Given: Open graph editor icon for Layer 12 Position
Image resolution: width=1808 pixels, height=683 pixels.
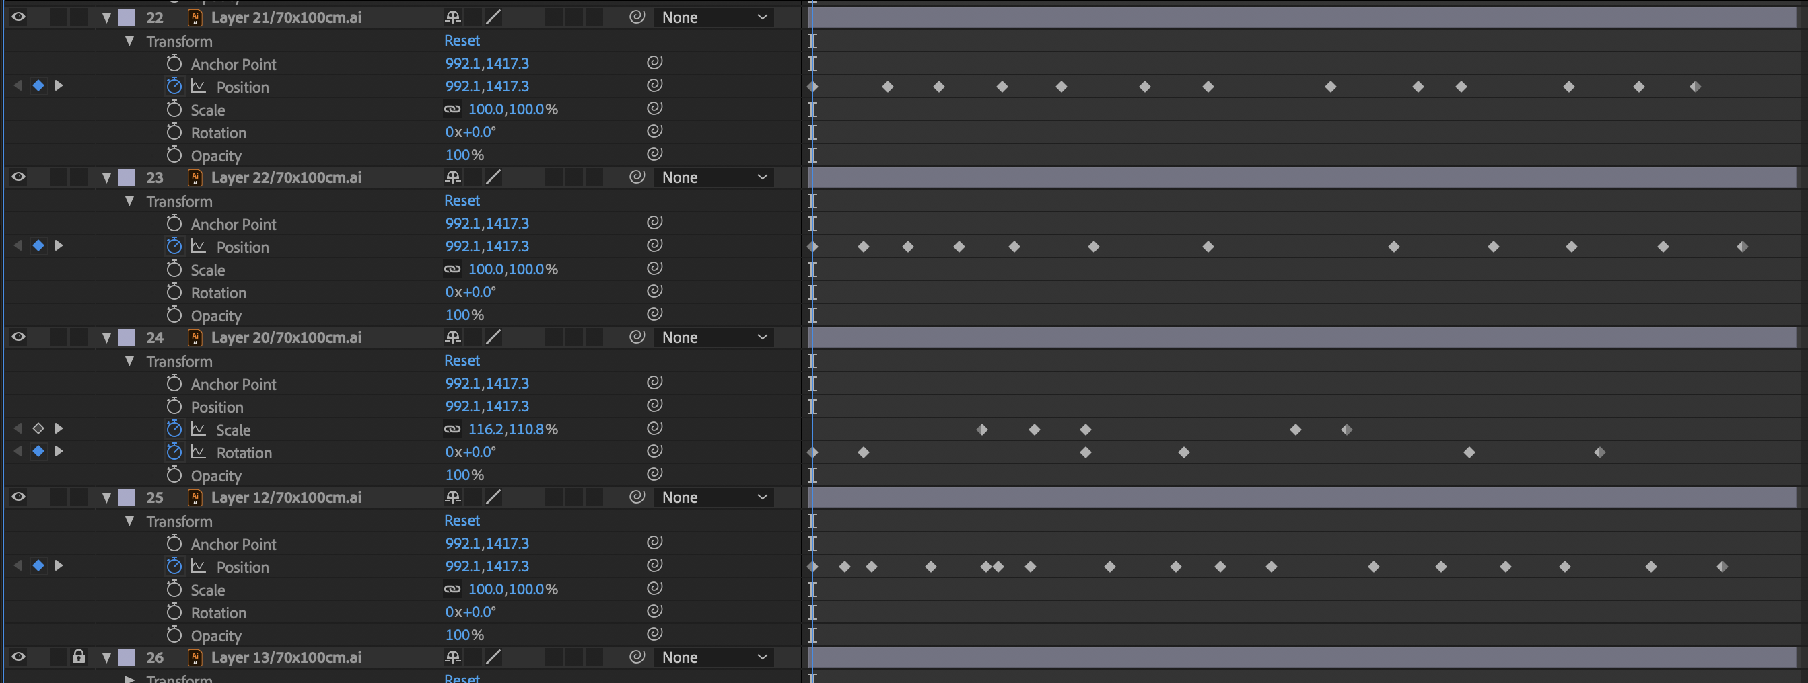Looking at the screenshot, I should (x=199, y=566).
